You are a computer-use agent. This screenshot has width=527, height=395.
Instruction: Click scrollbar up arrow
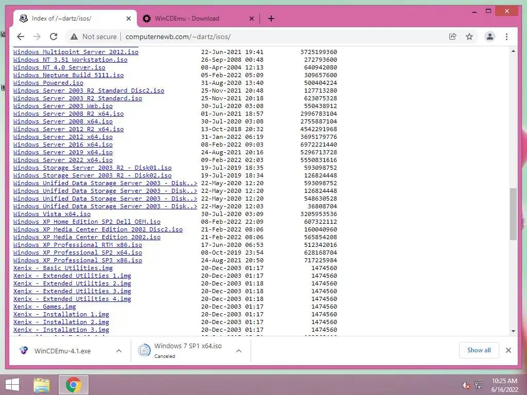pyautogui.click(x=513, y=51)
